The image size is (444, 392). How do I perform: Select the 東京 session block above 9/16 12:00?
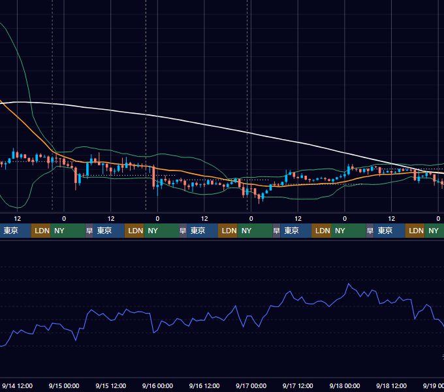[x=202, y=231]
